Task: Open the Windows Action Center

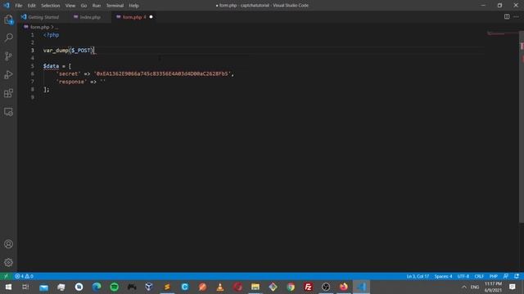Action: point(513,287)
